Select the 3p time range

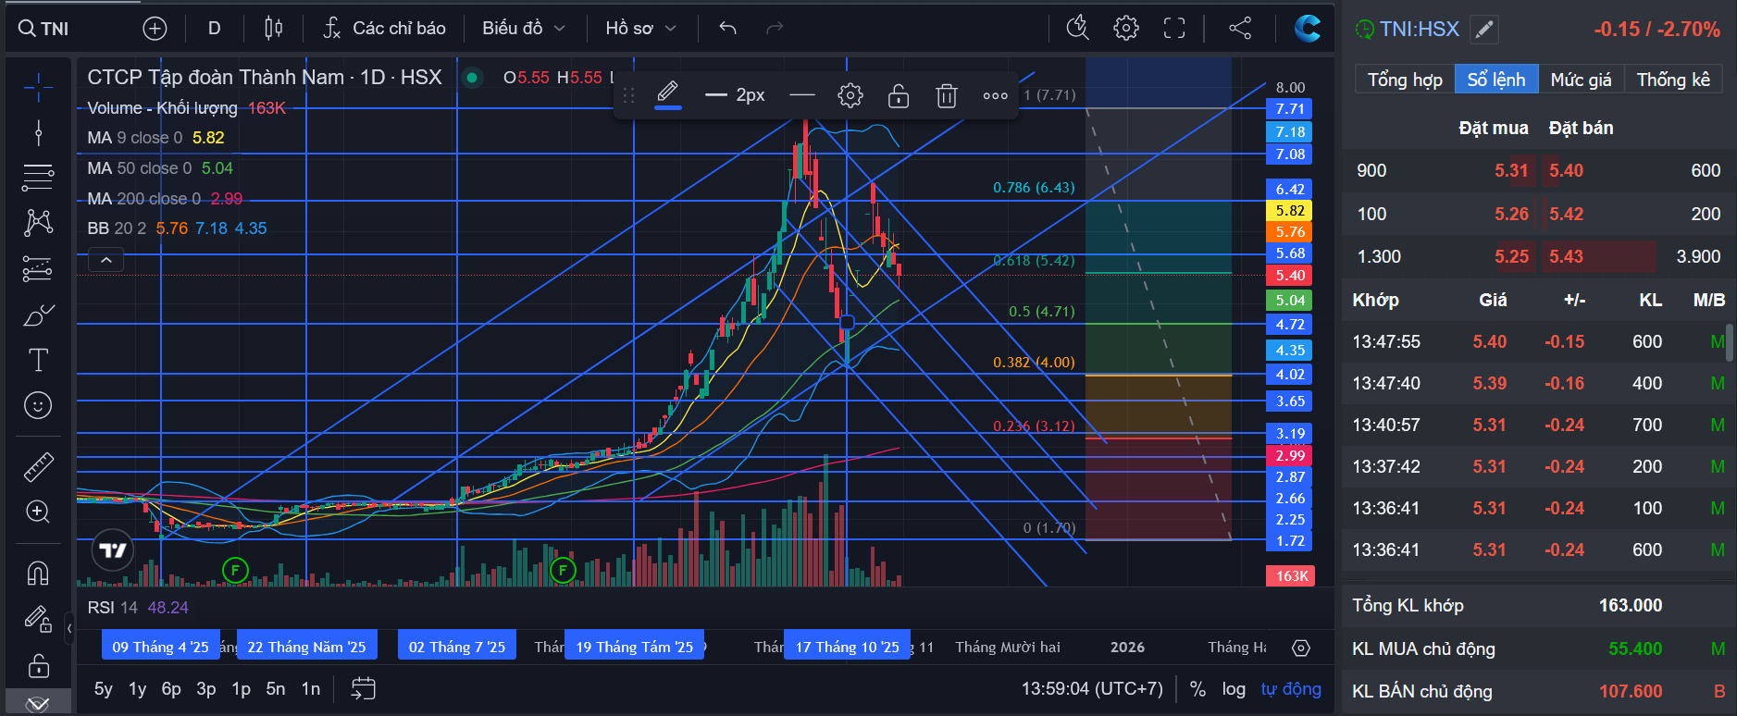point(206,688)
